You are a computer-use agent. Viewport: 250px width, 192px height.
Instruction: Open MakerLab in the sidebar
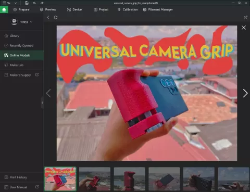click(x=22, y=65)
